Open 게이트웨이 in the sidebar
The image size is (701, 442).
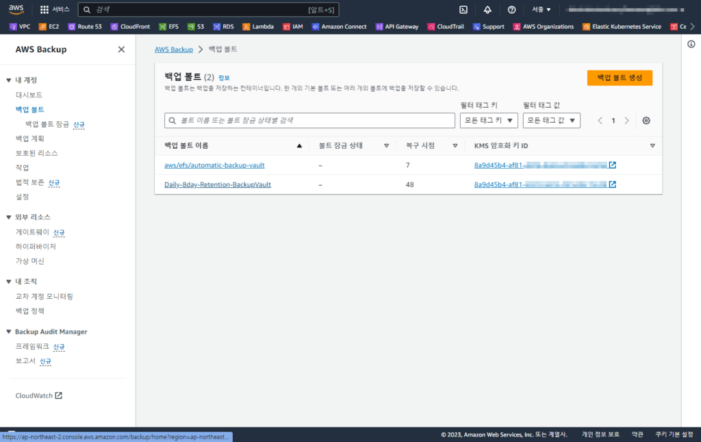pos(32,232)
